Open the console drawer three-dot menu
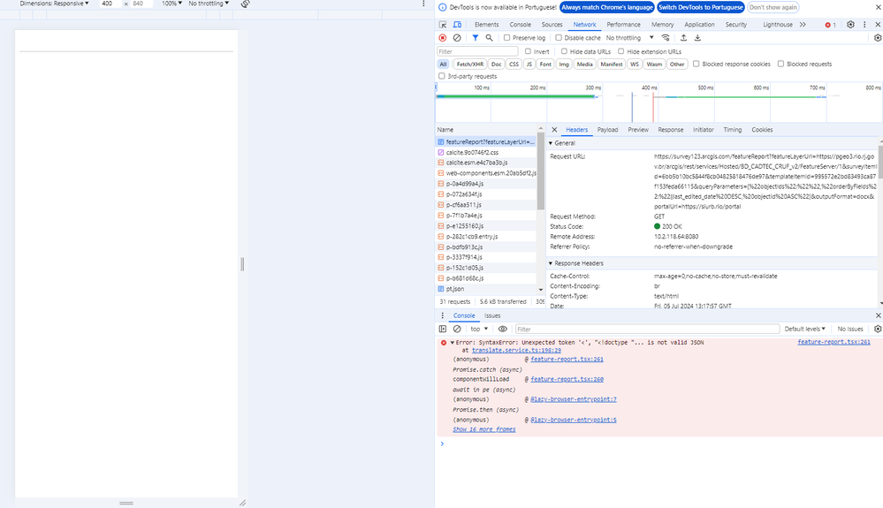 click(x=442, y=315)
